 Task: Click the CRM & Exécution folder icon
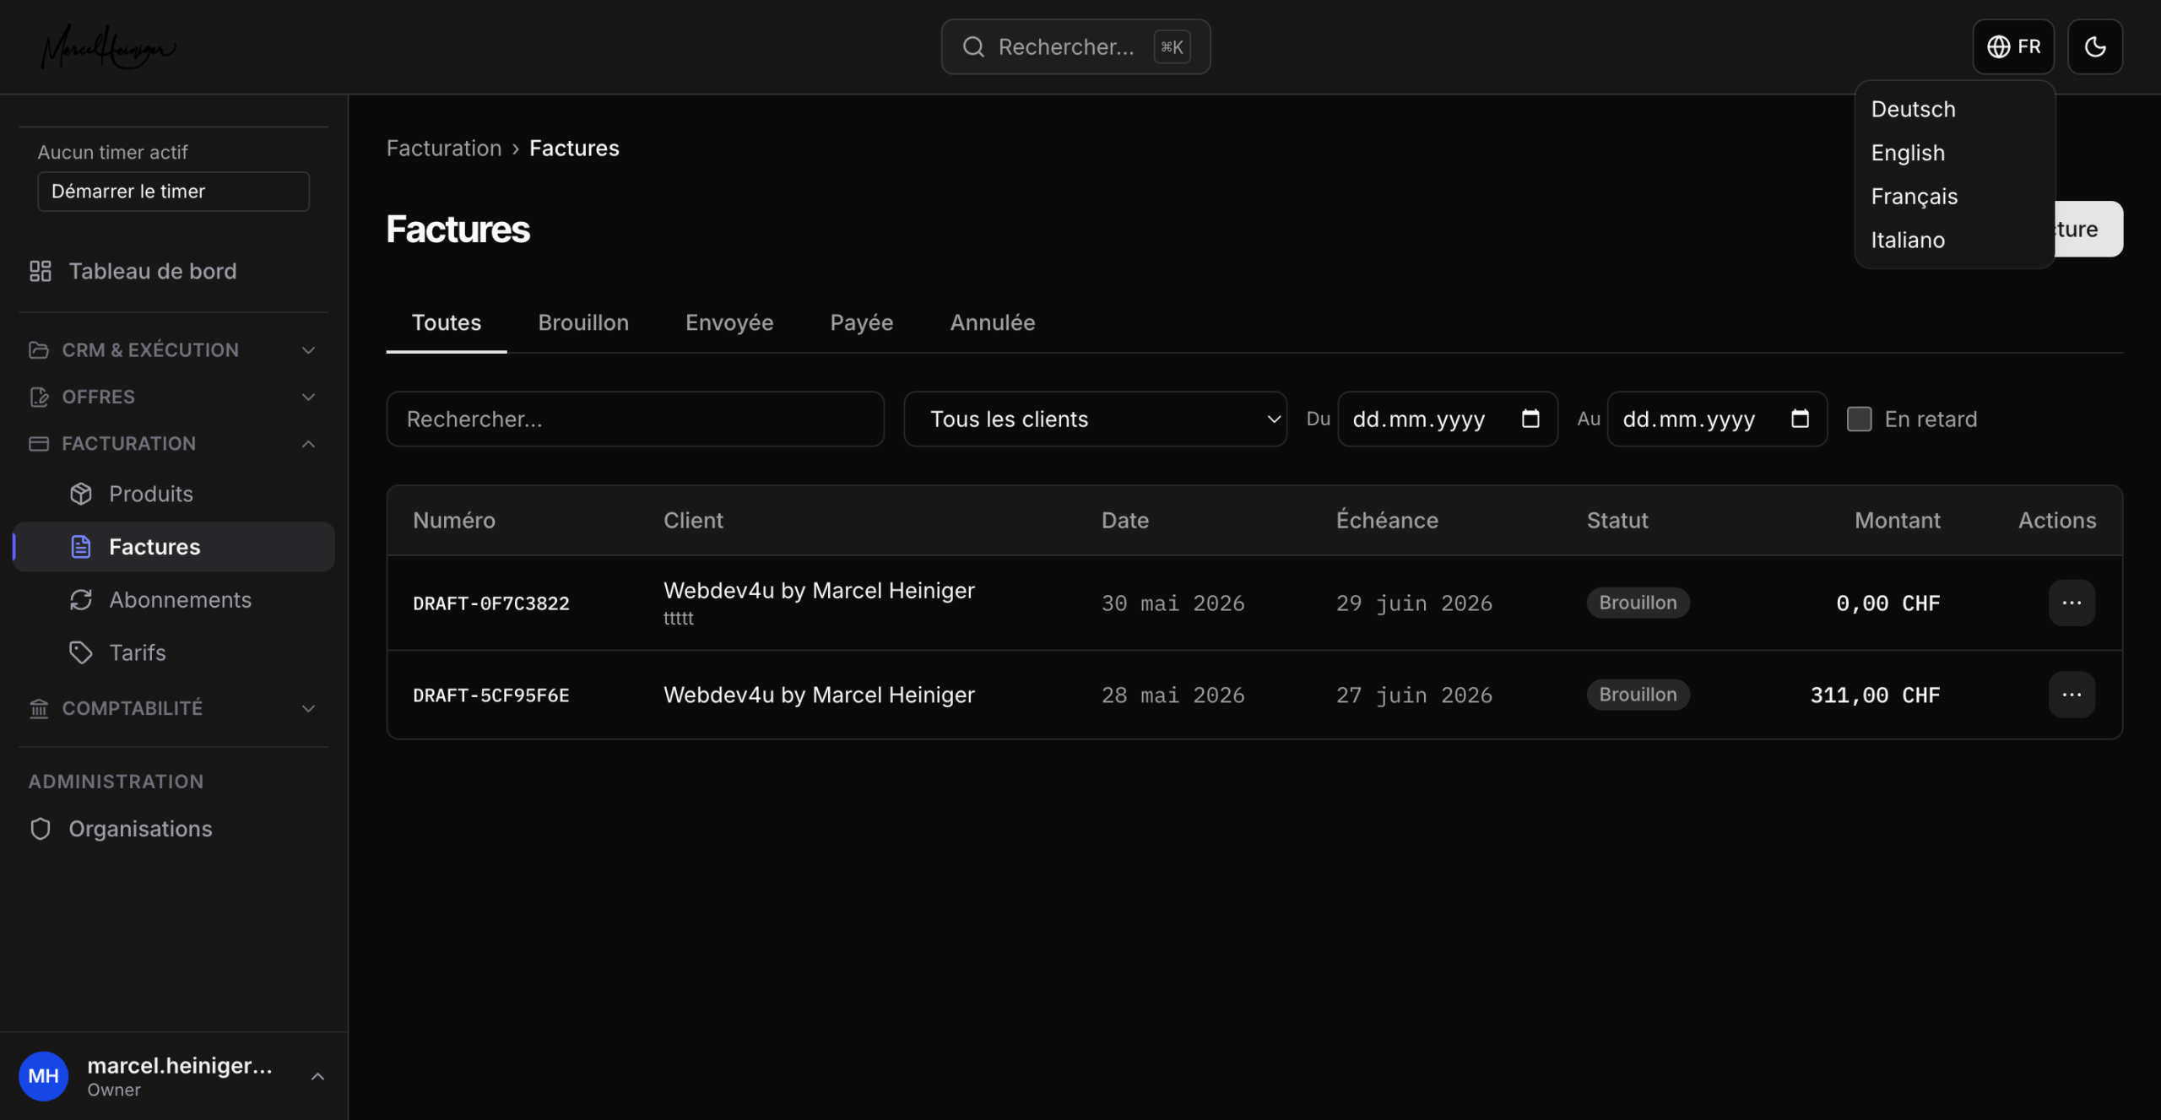[x=39, y=349]
